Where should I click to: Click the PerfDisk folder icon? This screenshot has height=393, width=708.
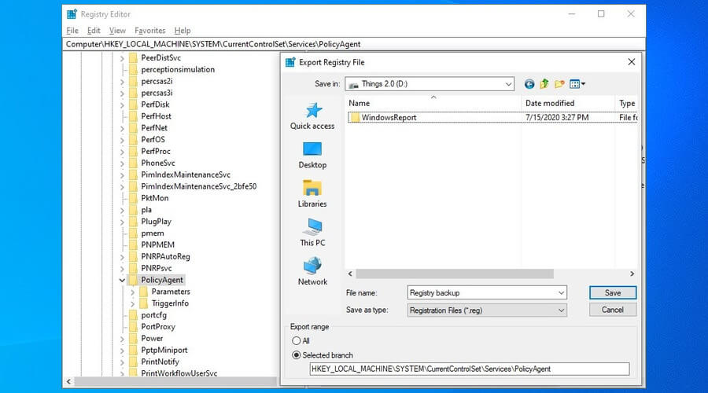[x=133, y=105]
